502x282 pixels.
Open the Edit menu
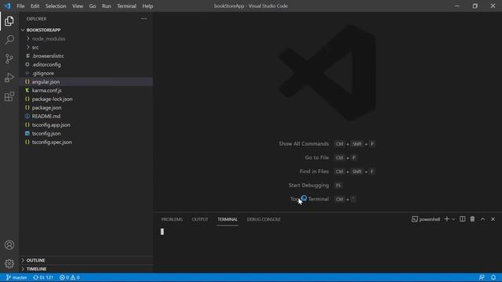[35, 6]
